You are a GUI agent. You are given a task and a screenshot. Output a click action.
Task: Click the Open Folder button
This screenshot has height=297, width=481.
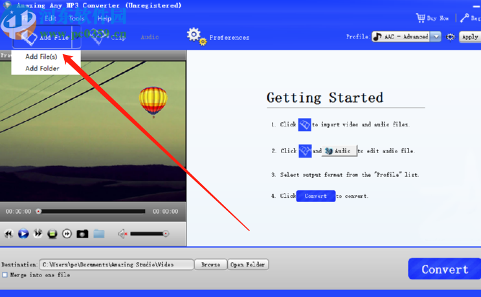248,265
